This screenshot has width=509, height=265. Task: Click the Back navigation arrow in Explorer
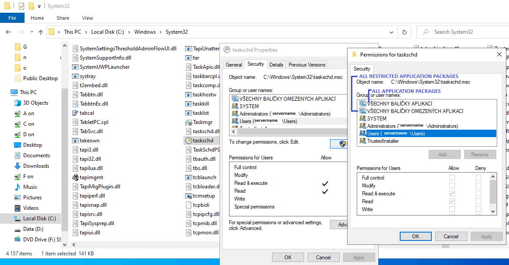8,32
